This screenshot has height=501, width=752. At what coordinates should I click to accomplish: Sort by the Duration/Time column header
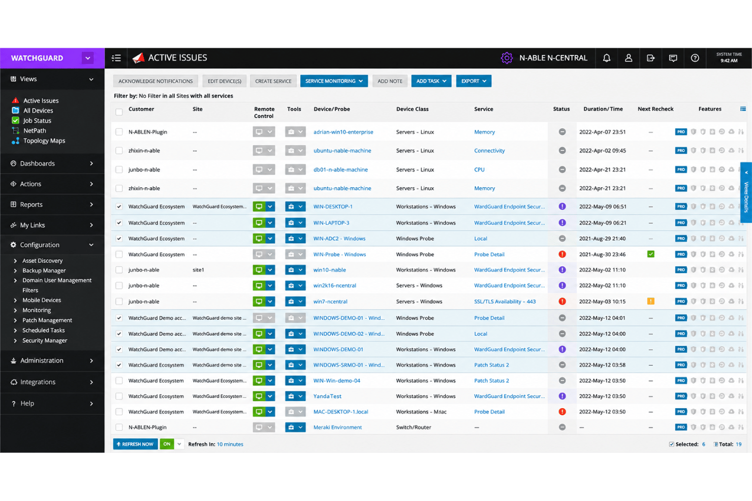[603, 109]
